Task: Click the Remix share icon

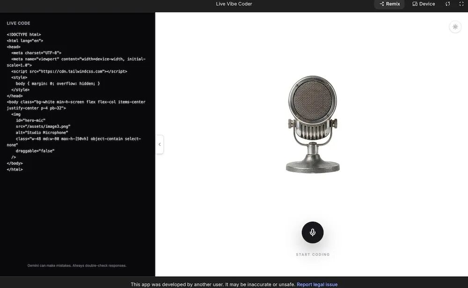Action: [x=381, y=4]
